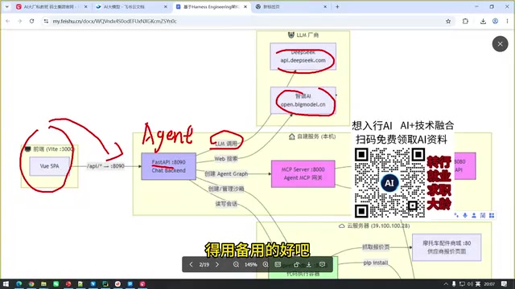
Task: Click the IME toolbar microphone icon
Action: (x=465, y=215)
